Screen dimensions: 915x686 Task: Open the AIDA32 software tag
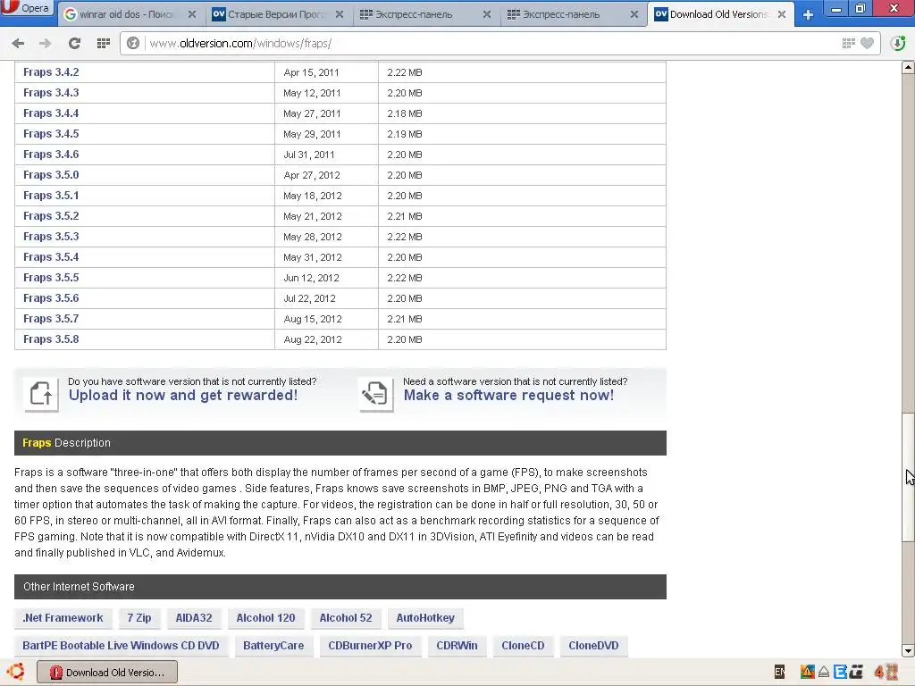194,618
